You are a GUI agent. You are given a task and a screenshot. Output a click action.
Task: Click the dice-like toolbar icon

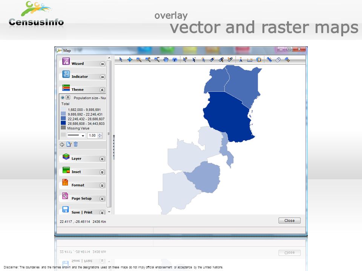tap(278, 60)
